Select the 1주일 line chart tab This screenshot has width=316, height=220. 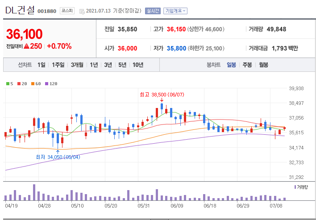(58, 65)
